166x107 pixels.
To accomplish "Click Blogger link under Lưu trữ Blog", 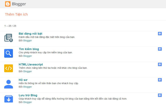I will pos(27,102).
